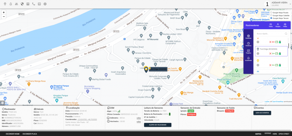The image size is (292, 136).
Task: Click the search magnifier in Busca rápida
Action: pos(286,34)
